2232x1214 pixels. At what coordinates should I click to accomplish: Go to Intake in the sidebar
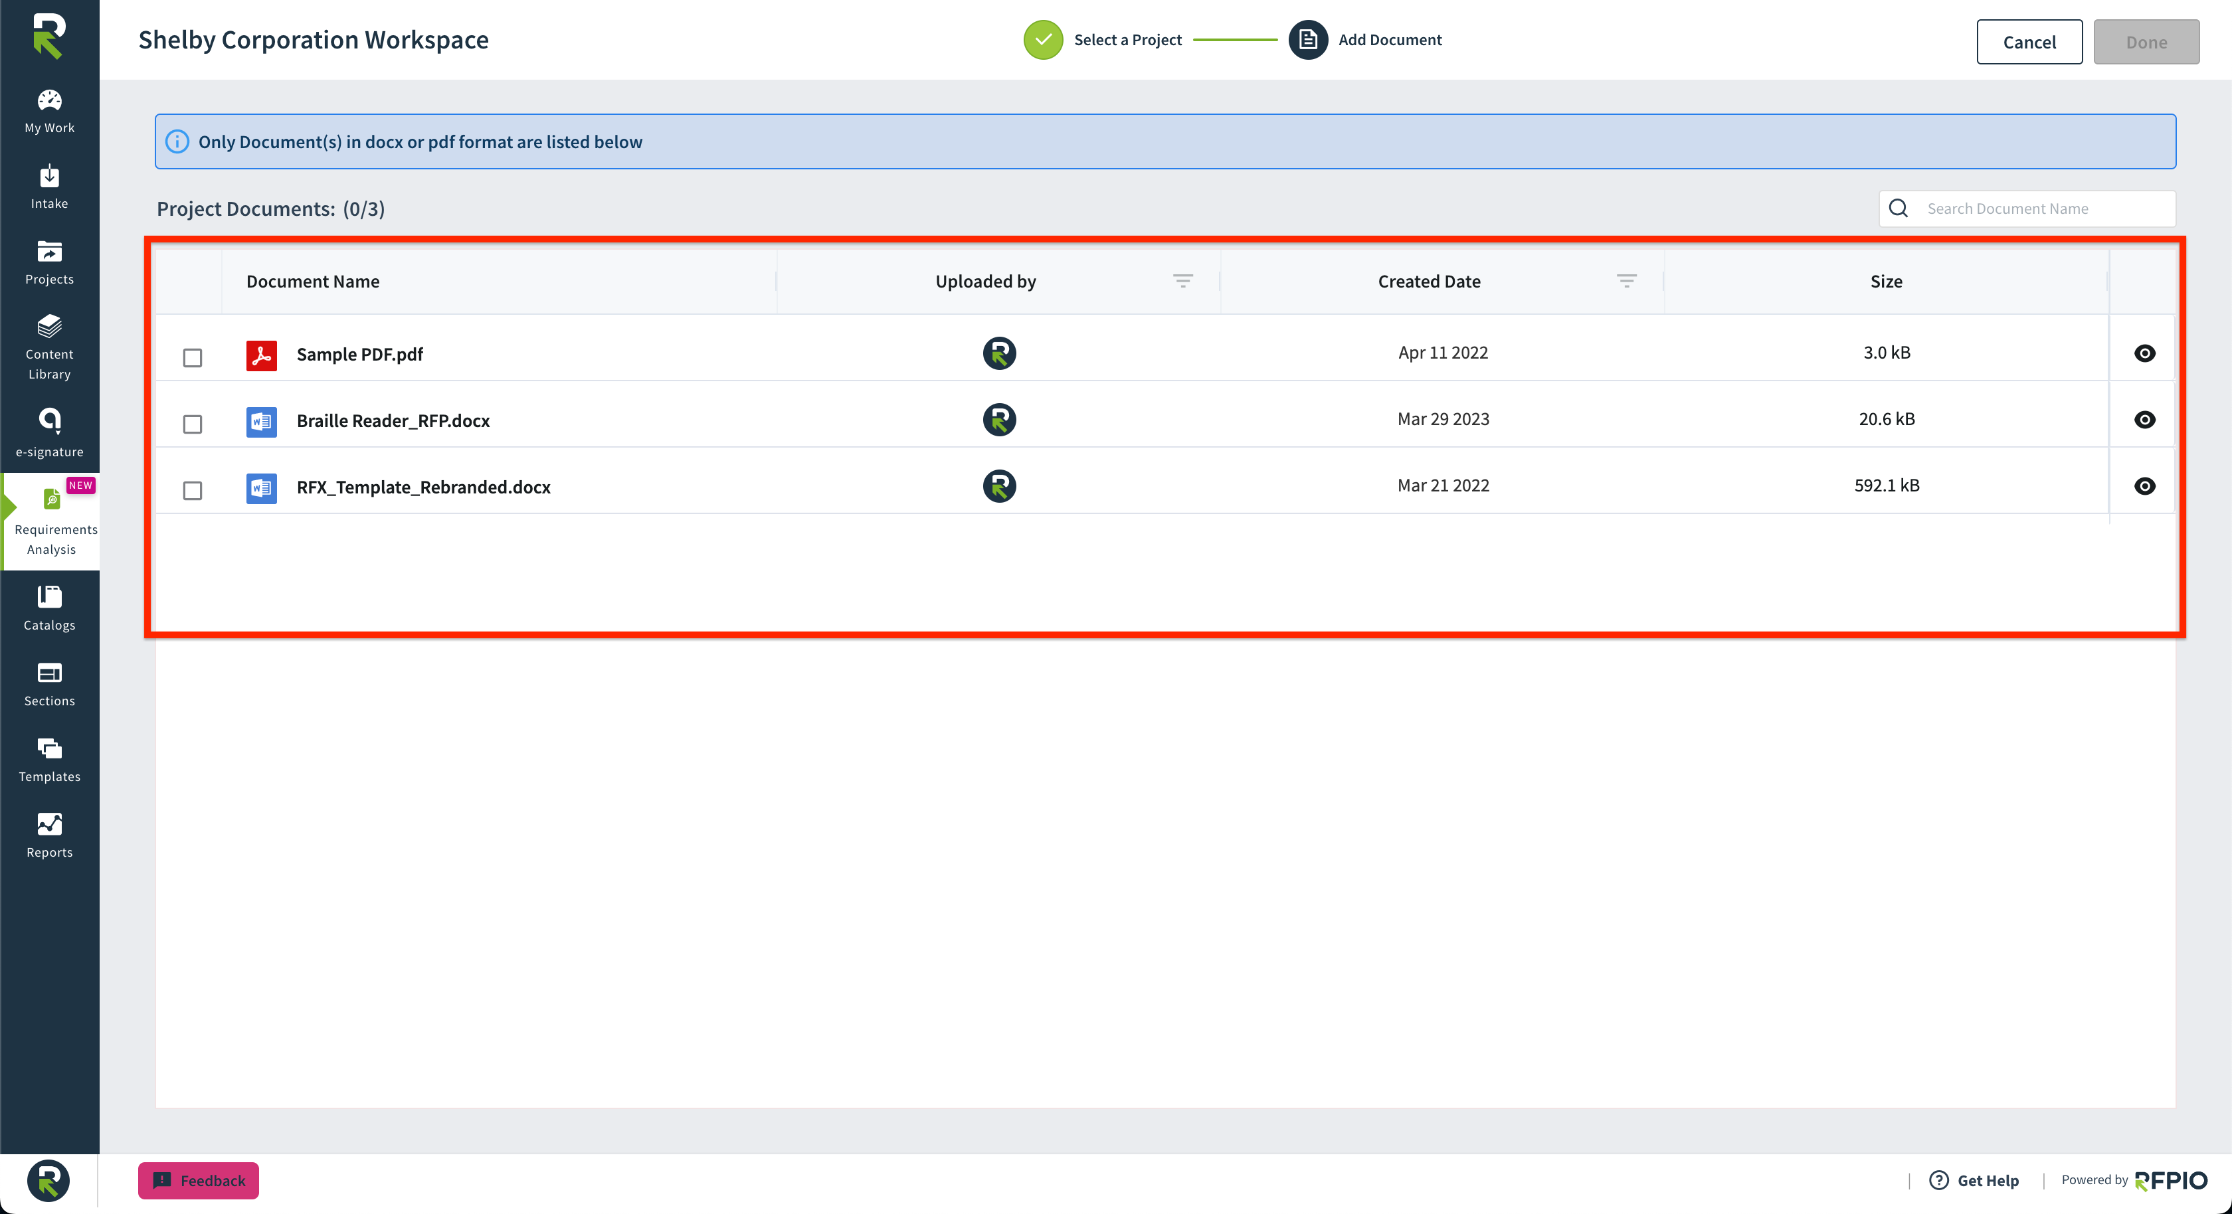[x=49, y=187]
